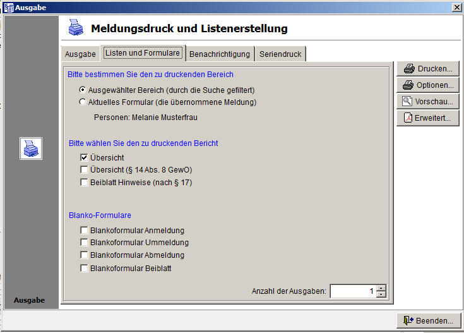Click the printer icon in the left sidebar
Screen dimensions: 464x333
click(30, 148)
